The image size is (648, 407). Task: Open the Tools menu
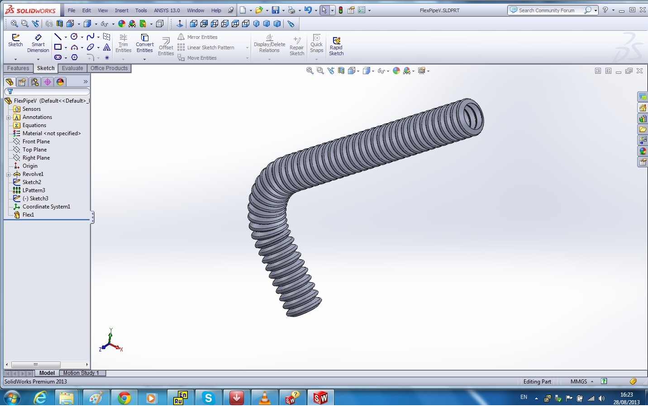click(x=141, y=10)
